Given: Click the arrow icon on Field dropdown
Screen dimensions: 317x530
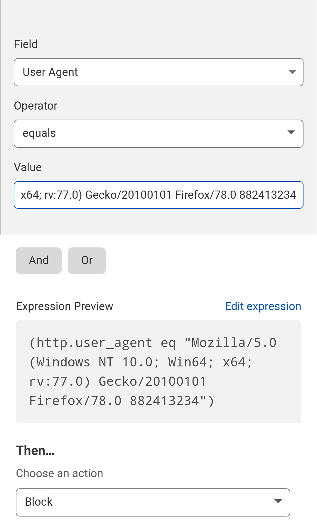Looking at the screenshot, I should [292, 72].
